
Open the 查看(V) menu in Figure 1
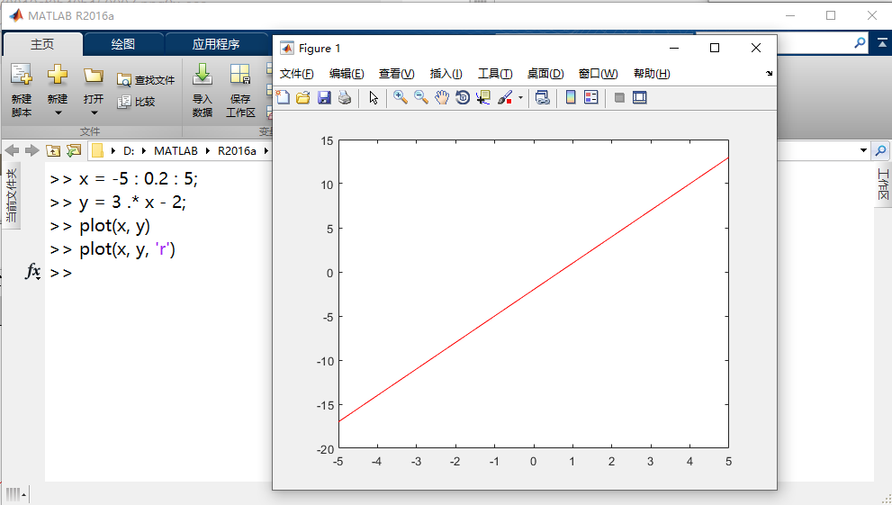pyautogui.click(x=397, y=73)
